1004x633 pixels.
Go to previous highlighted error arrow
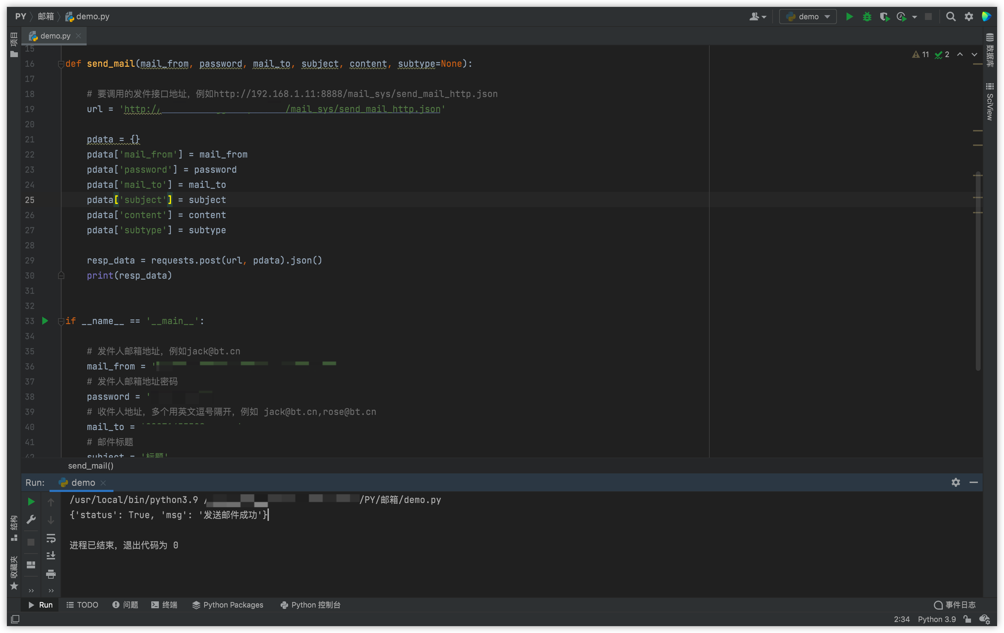(960, 55)
